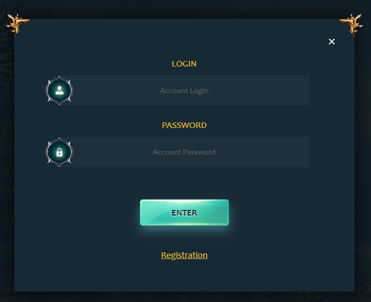This screenshot has width=371, height=302.
Task: Dismiss the popup using the white cross icon
Action: [x=331, y=41]
